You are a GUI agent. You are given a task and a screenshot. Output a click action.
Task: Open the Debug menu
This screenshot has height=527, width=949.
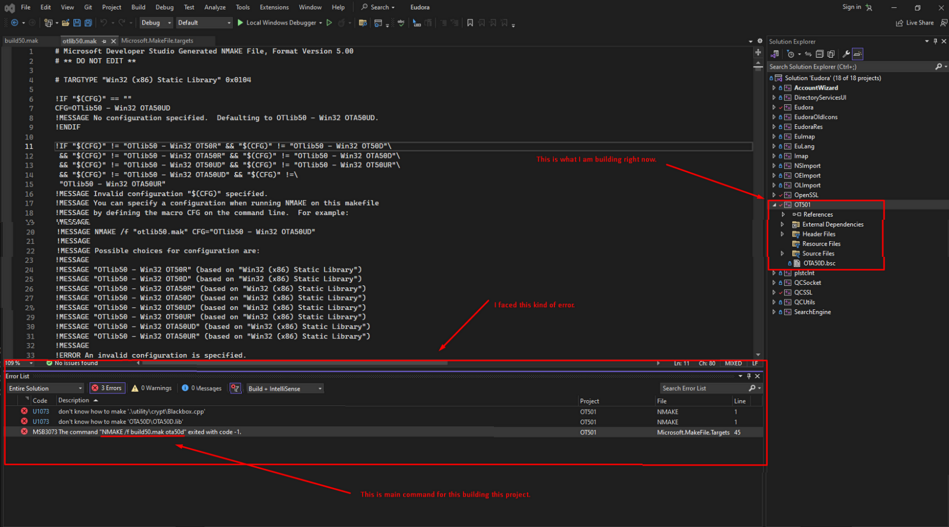(x=164, y=8)
